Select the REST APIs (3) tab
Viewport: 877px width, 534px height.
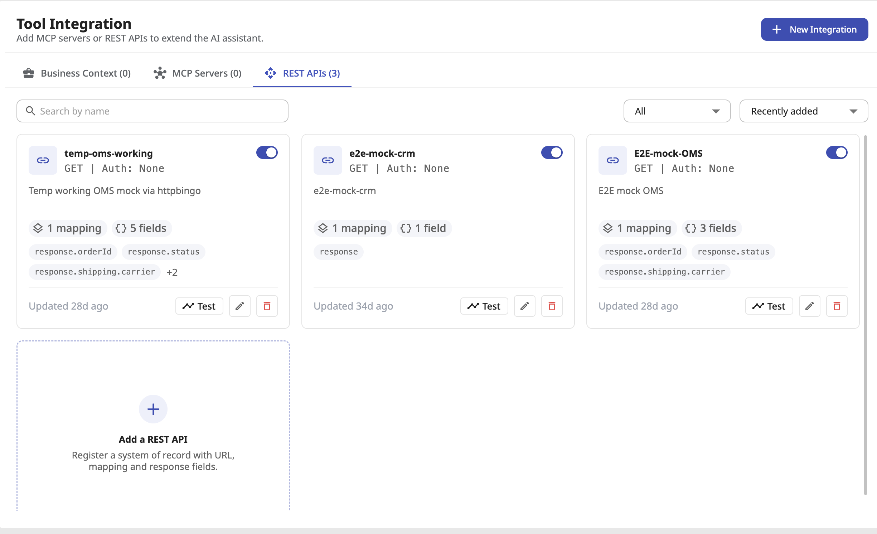pos(302,73)
